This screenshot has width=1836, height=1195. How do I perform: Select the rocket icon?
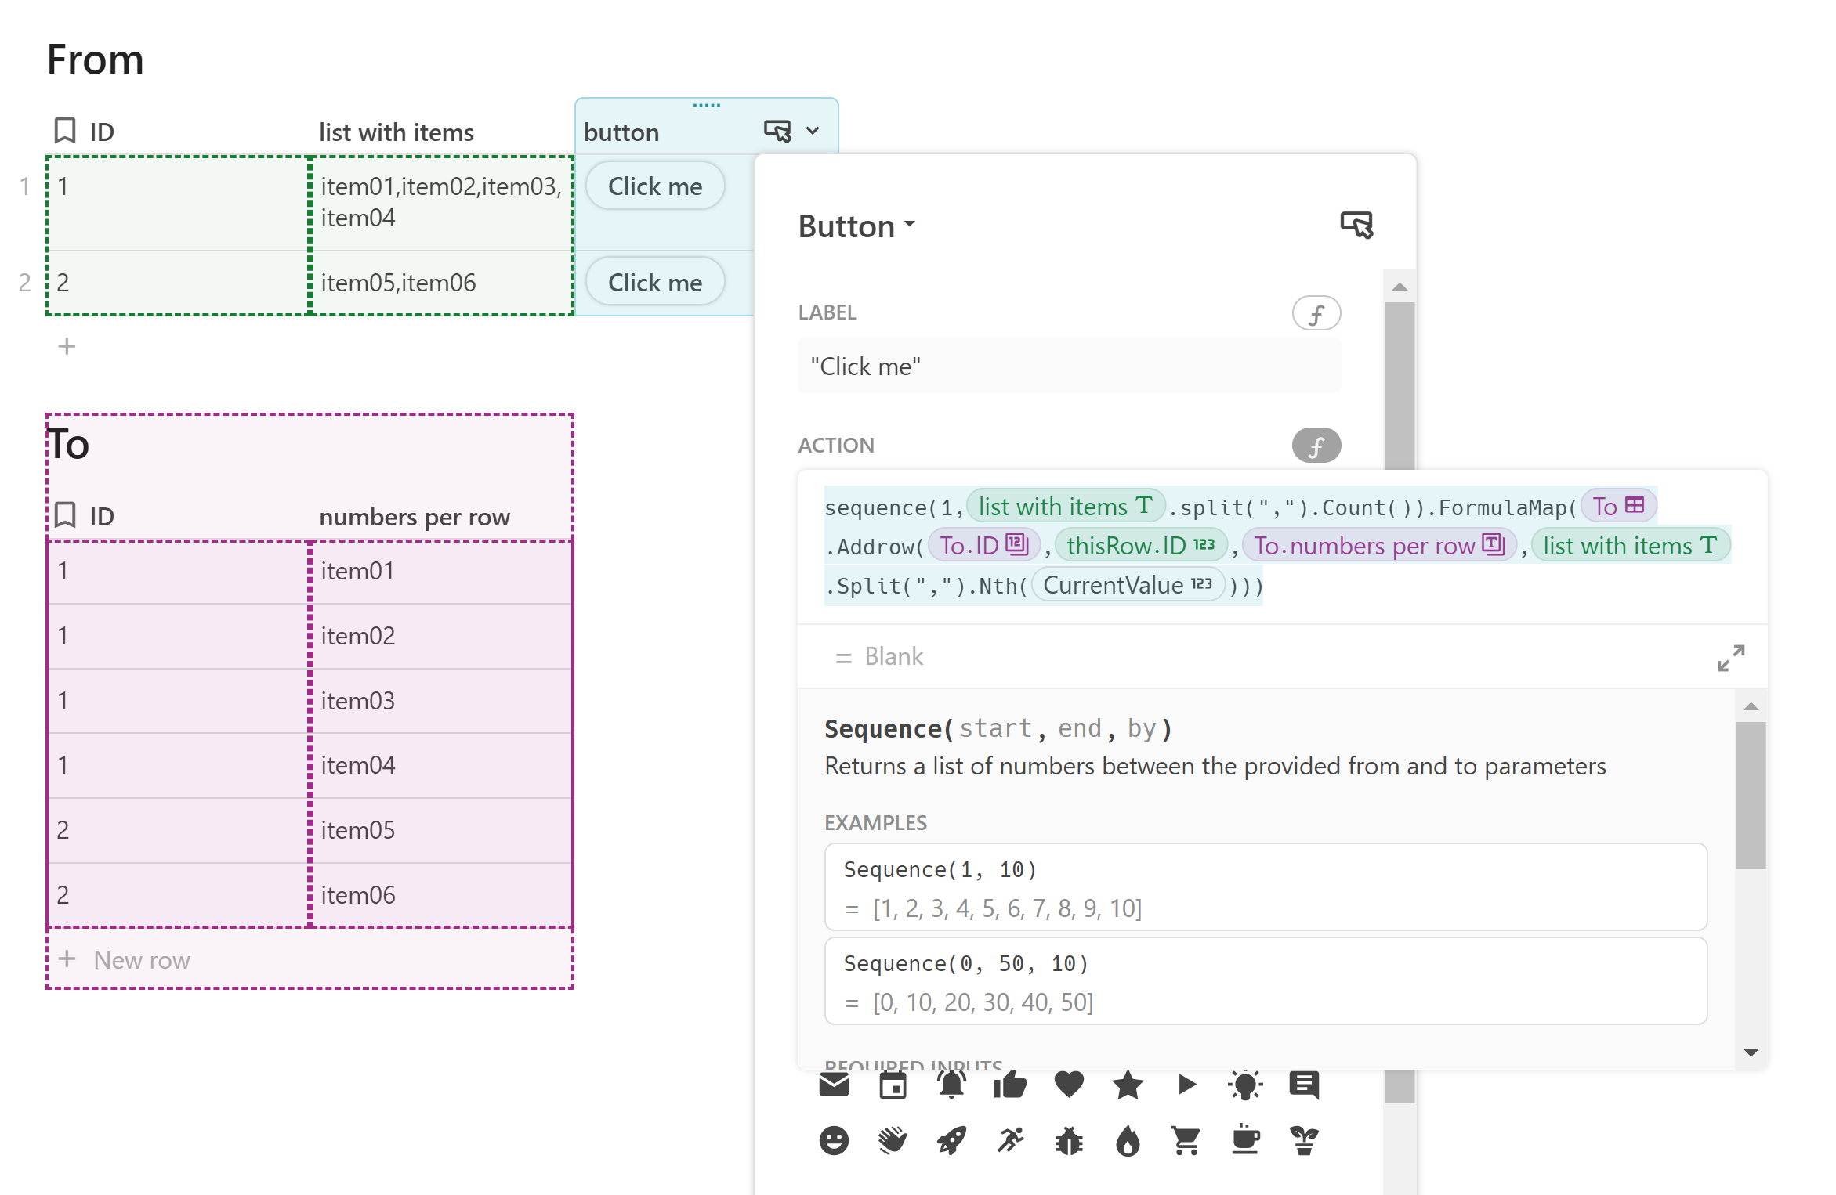951,1141
